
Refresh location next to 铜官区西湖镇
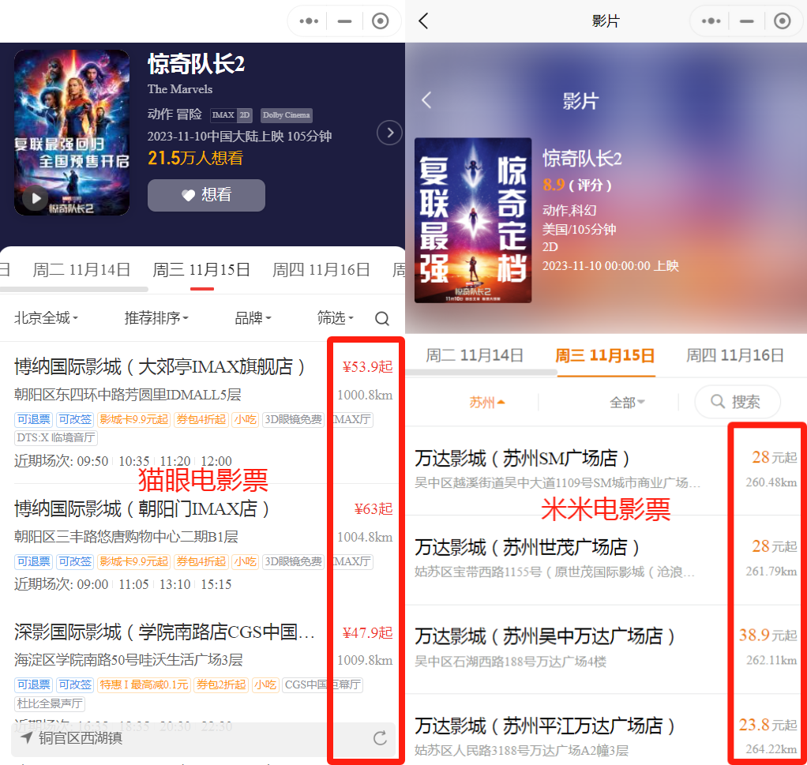(x=380, y=738)
